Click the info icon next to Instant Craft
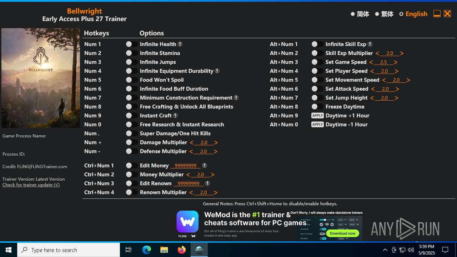The image size is (457, 257). [x=175, y=116]
